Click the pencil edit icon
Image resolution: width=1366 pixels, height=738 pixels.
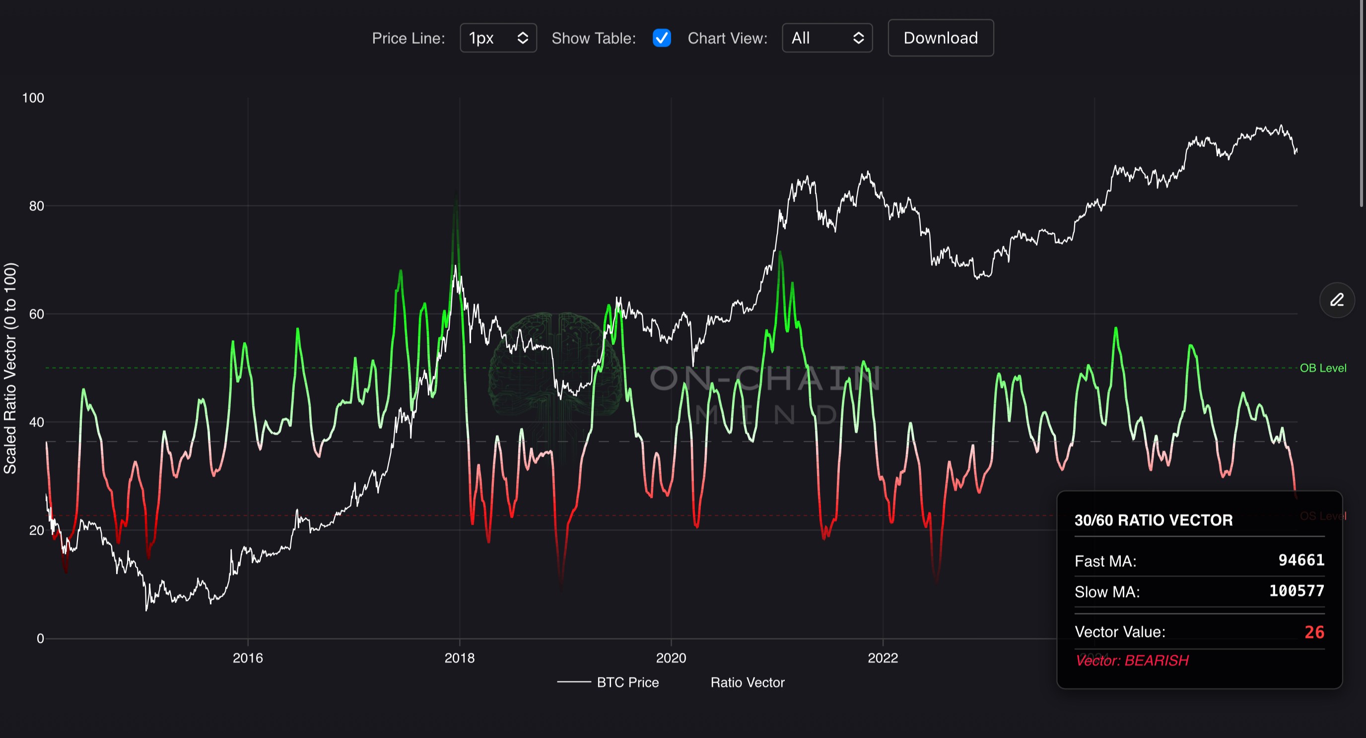coord(1337,300)
